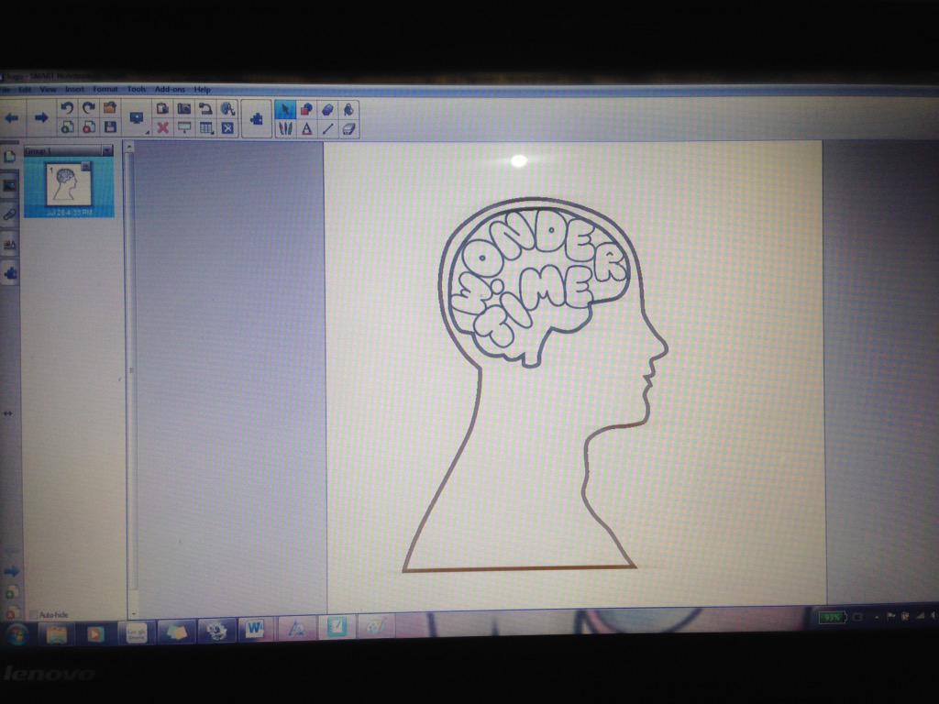The width and height of the screenshot is (939, 704).
Task: Go to the previous page with left arrow
Action: pyautogui.click(x=11, y=118)
